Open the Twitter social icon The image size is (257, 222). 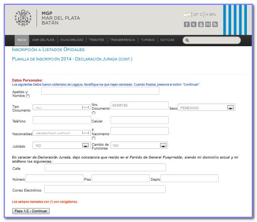(x=194, y=24)
